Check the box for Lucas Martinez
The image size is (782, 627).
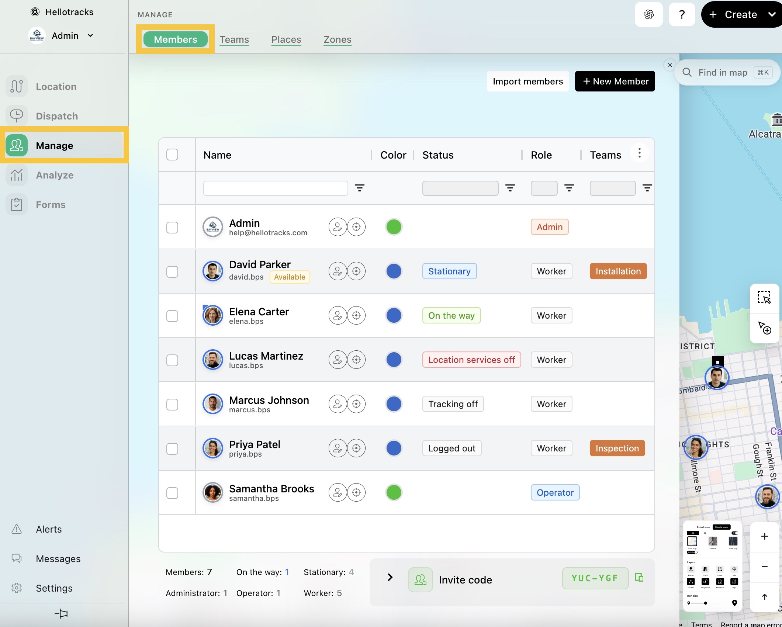pyautogui.click(x=172, y=360)
